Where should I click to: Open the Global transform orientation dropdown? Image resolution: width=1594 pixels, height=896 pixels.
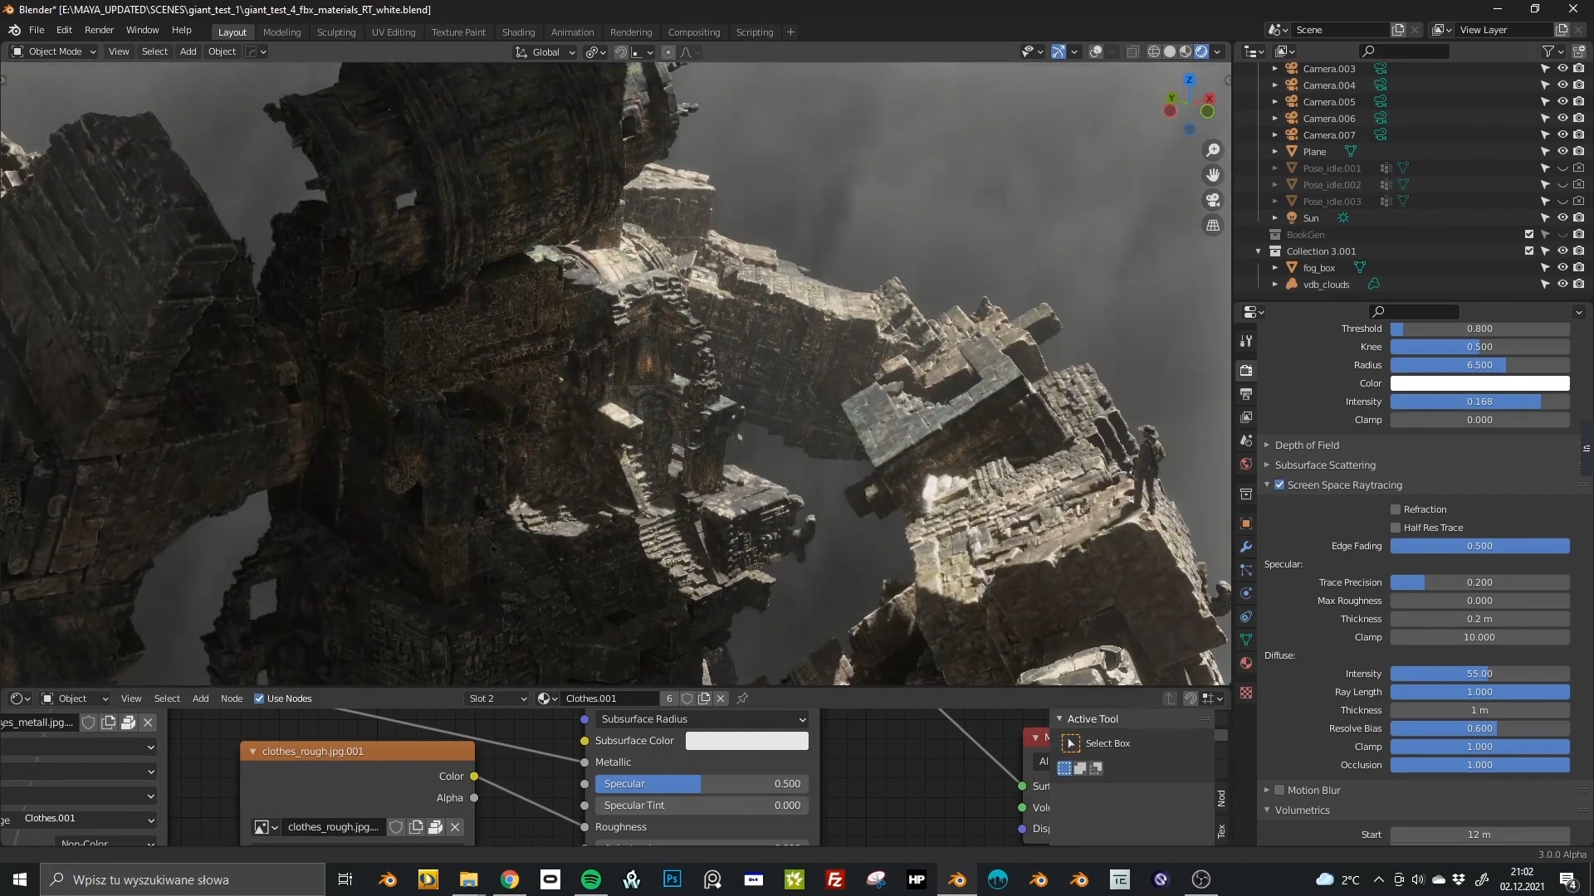[x=545, y=52]
